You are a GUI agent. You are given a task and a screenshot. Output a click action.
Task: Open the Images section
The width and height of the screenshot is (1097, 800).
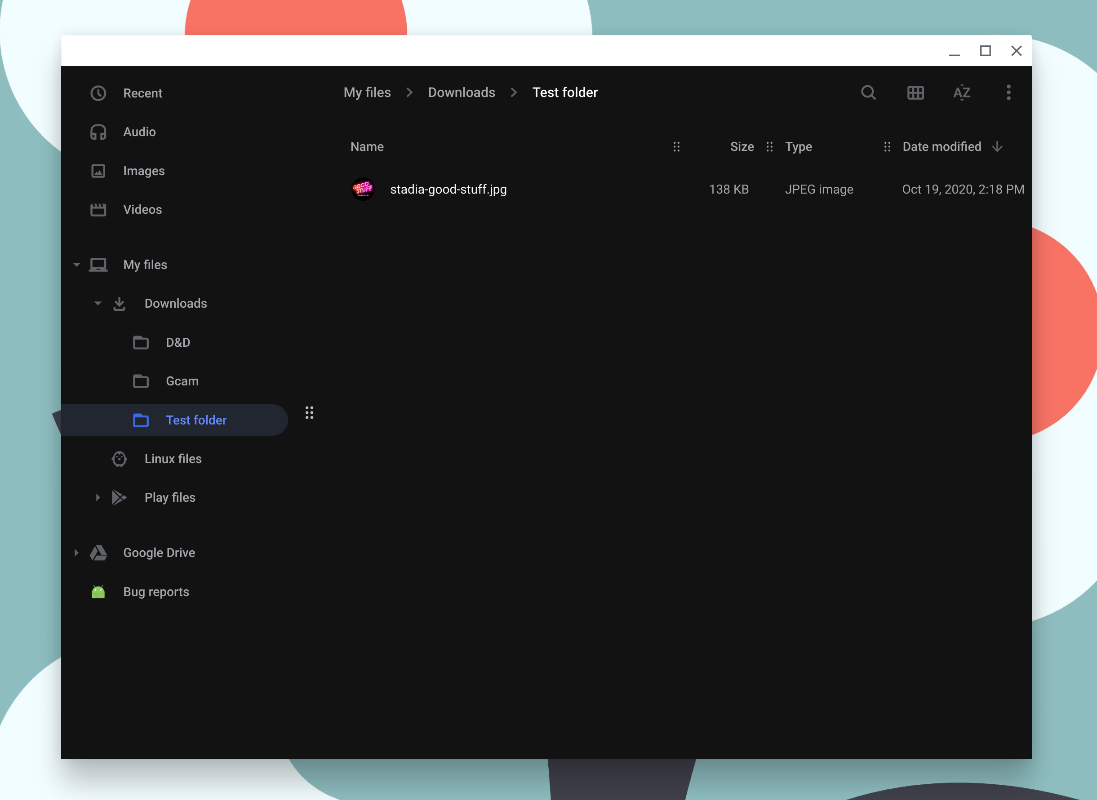coord(144,170)
